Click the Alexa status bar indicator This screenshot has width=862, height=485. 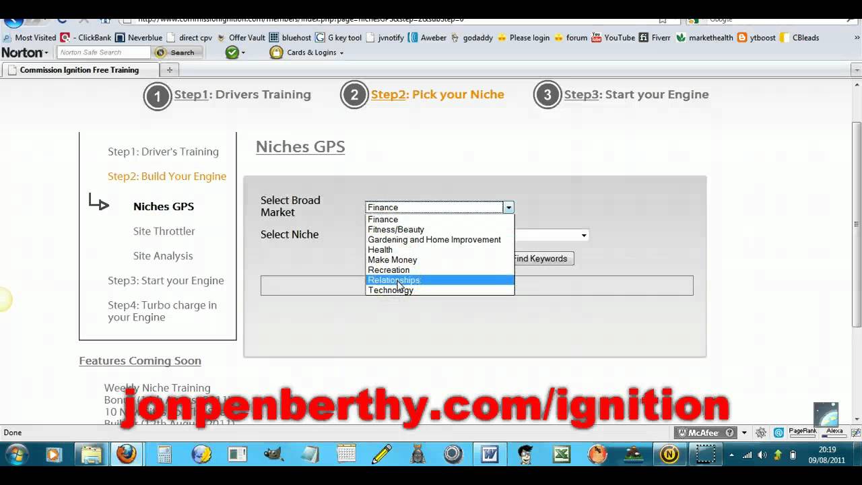click(x=834, y=432)
